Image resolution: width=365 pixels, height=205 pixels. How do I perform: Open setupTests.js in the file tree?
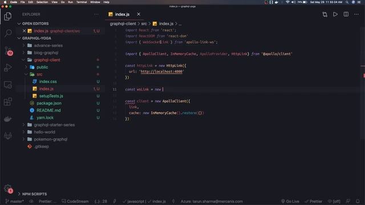(x=51, y=96)
